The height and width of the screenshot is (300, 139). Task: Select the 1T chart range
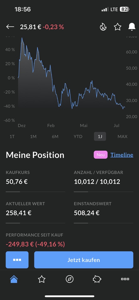coord(12,137)
